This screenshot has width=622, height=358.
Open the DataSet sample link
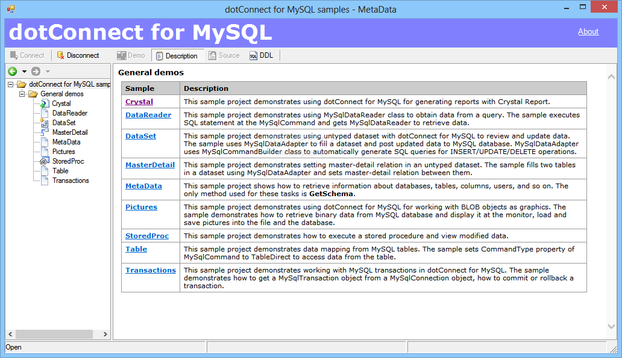click(x=141, y=136)
